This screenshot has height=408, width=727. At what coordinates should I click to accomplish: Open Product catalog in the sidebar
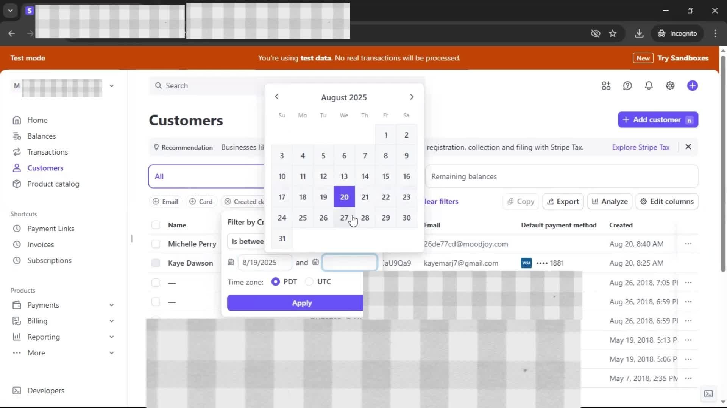(53, 184)
